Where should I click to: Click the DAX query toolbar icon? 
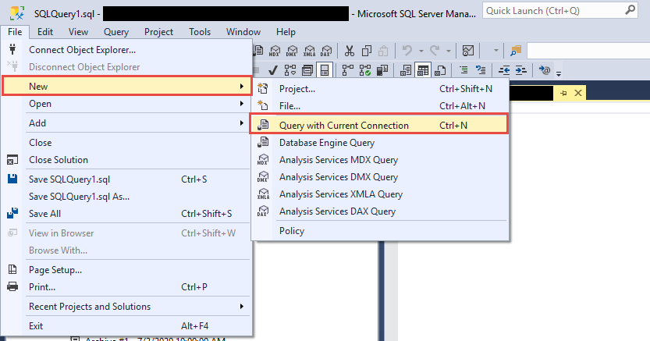click(x=324, y=51)
